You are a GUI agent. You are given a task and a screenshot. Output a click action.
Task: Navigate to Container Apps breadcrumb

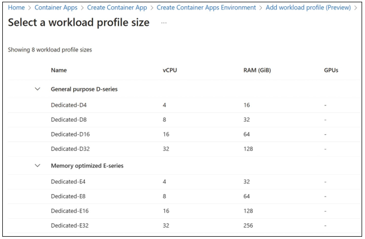(x=56, y=7)
